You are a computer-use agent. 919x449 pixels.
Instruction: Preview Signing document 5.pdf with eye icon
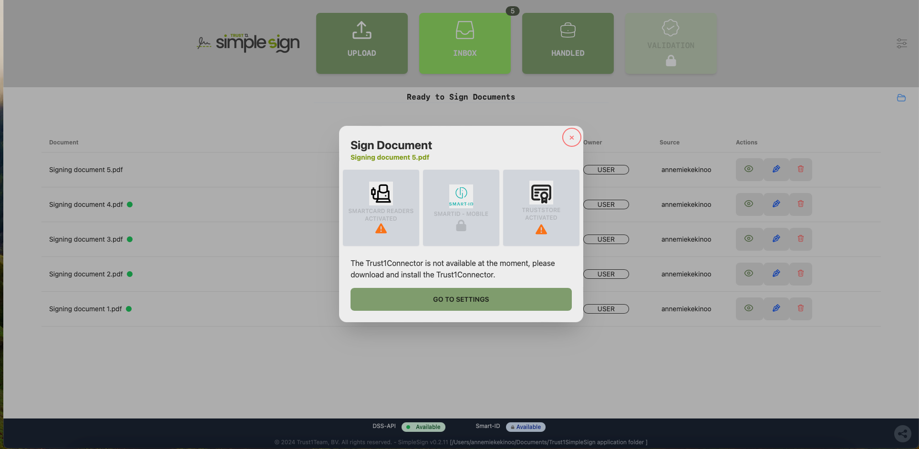[x=749, y=169]
